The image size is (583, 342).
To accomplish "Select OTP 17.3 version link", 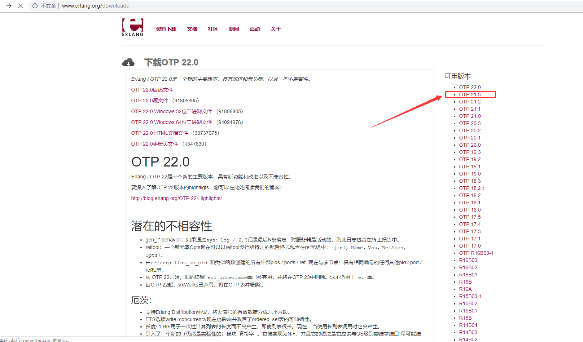I will click(x=470, y=231).
